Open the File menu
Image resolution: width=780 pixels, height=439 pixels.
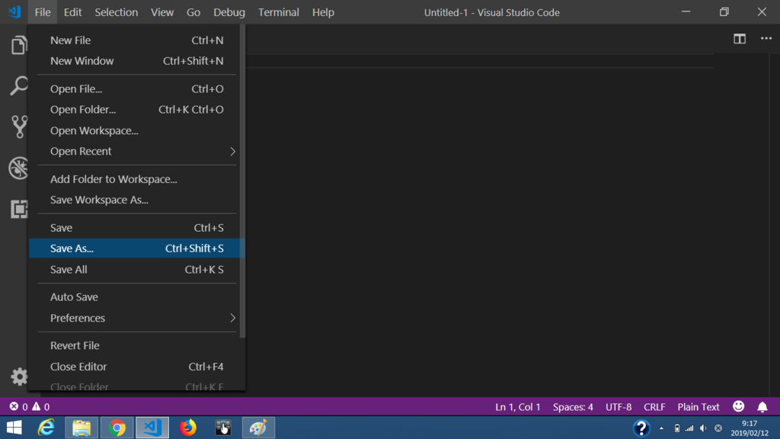(43, 12)
